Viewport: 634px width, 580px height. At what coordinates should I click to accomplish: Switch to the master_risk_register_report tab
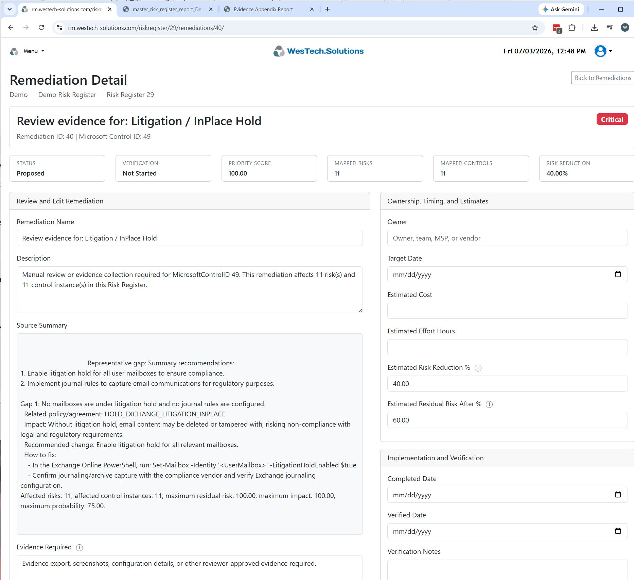click(x=168, y=9)
